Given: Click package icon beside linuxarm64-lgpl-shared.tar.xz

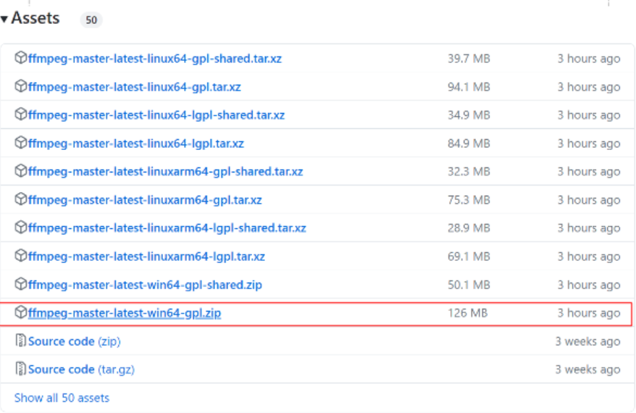Looking at the screenshot, I should tap(20, 227).
